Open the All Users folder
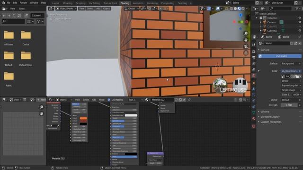 9,38
